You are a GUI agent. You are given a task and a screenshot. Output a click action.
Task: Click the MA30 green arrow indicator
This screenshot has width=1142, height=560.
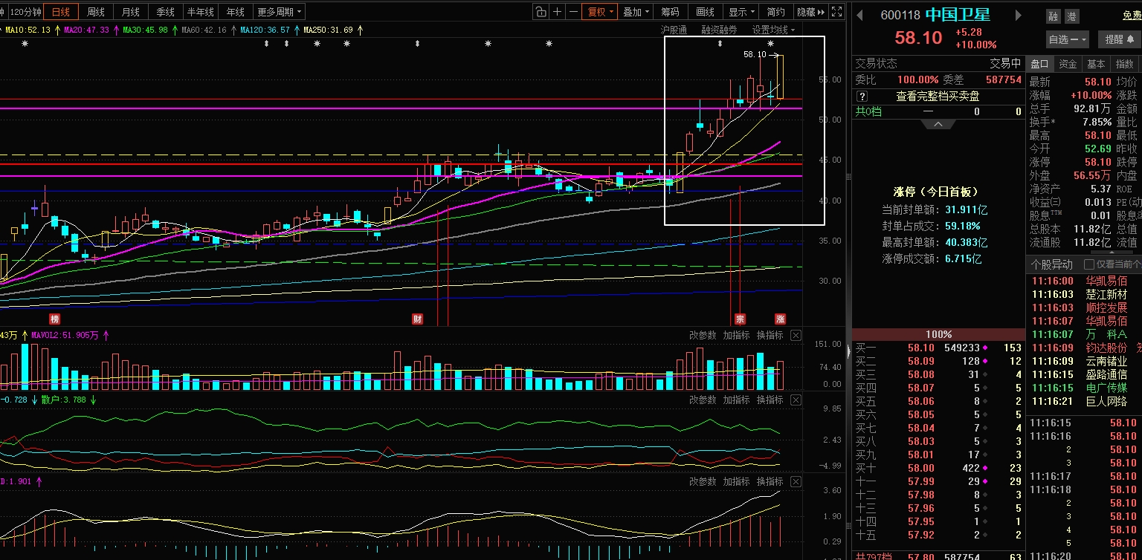pyautogui.click(x=174, y=30)
